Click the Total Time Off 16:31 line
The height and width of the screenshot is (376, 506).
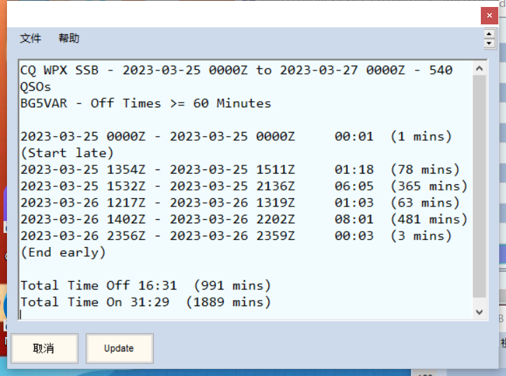(x=145, y=285)
